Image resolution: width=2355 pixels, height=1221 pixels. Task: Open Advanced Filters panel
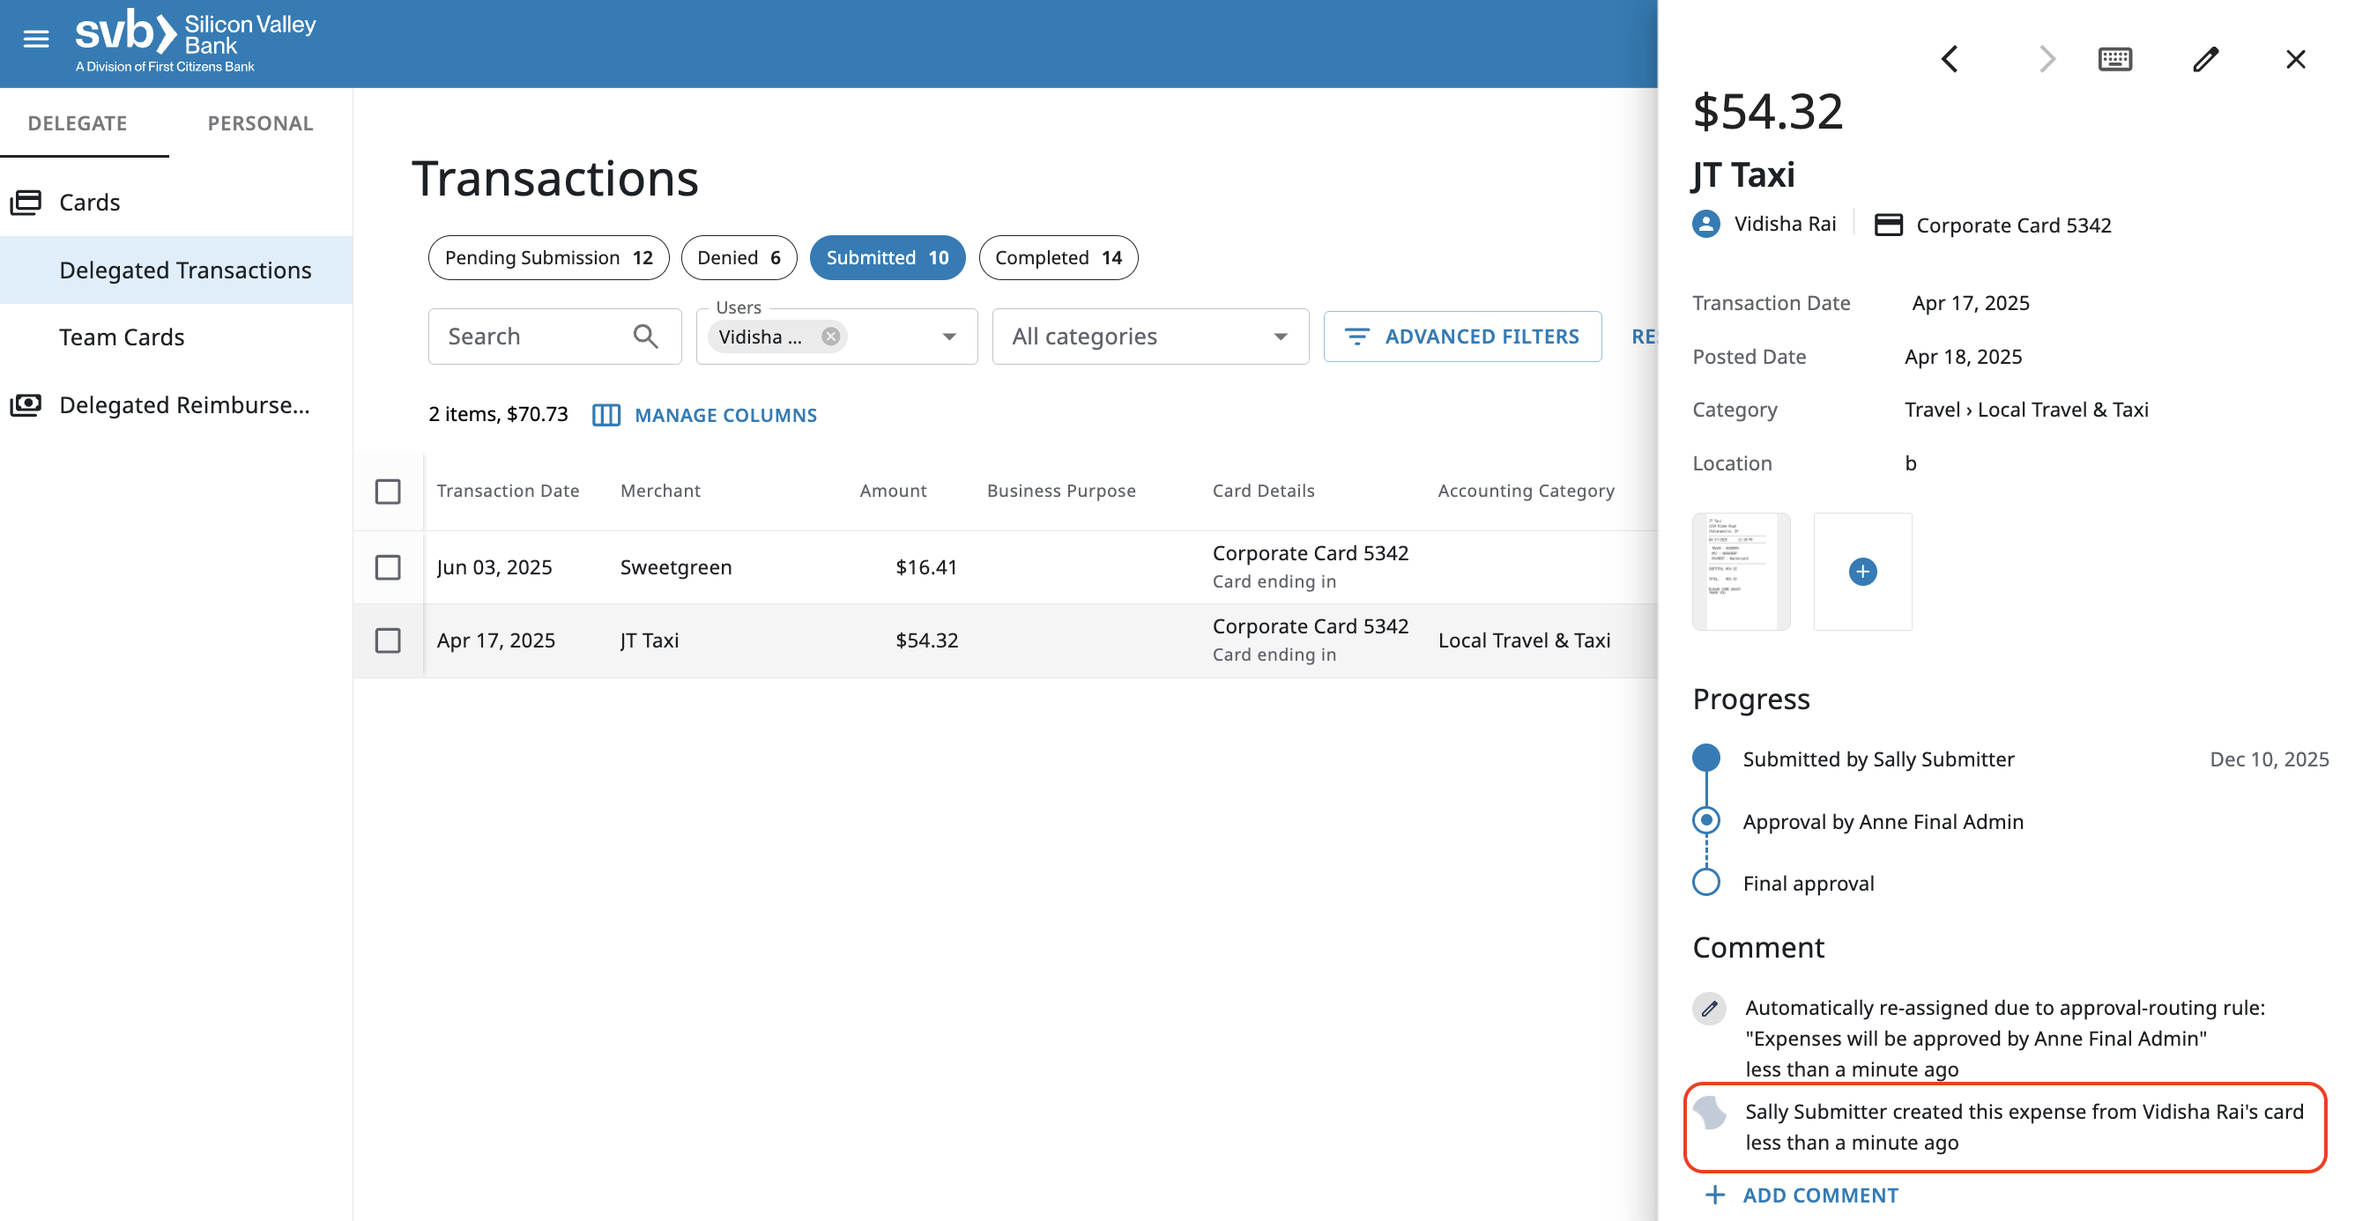(x=1462, y=337)
